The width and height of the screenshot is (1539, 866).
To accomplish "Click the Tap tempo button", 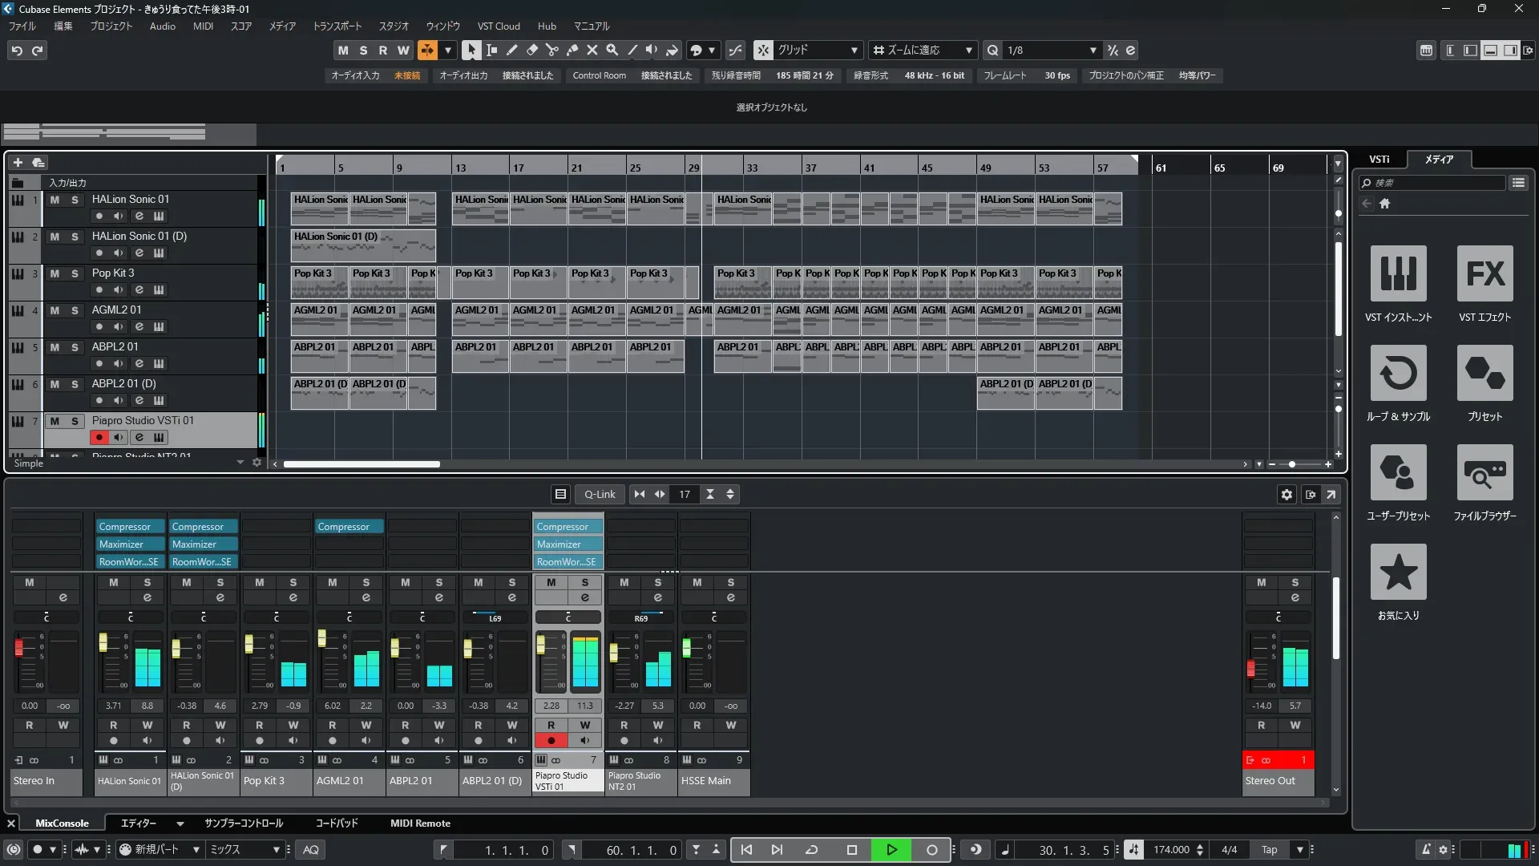I will click(x=1269, y=850).
